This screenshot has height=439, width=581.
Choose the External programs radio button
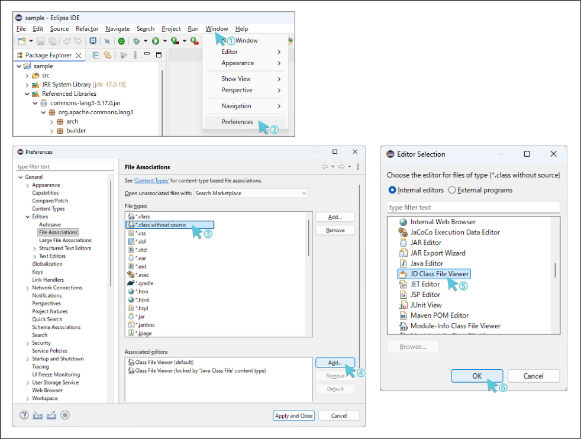[x=453, y=190]
